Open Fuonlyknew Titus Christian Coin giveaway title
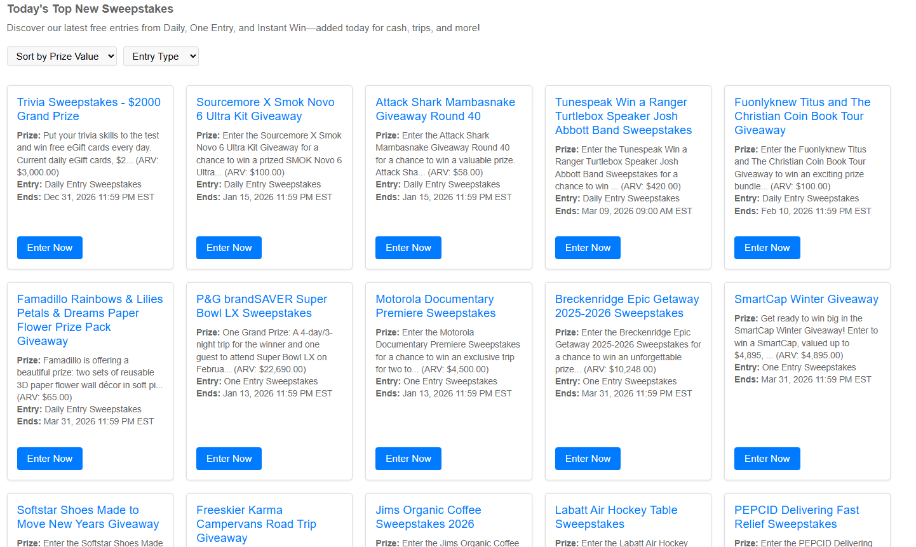The width and height of the screenshot is (916, 547). (802, 116)
